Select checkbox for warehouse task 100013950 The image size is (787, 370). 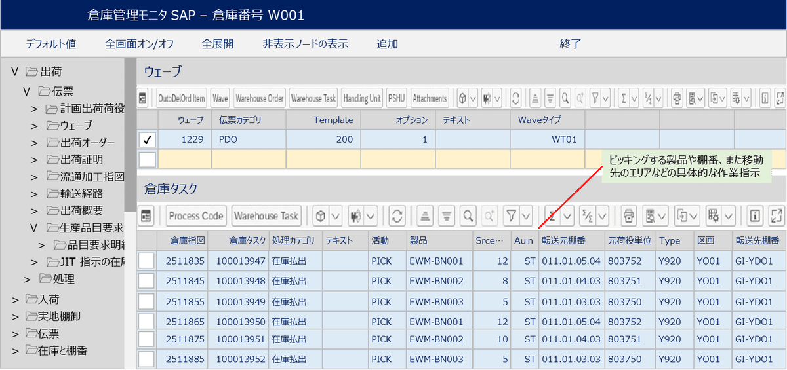pos(146,322)
